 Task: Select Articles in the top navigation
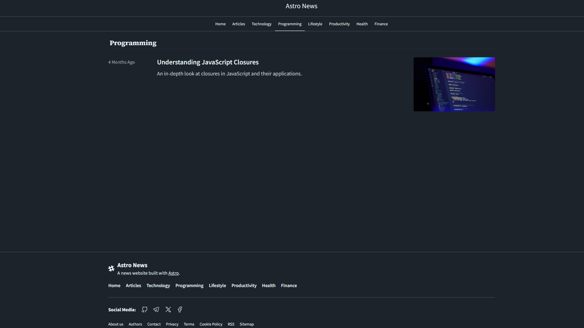[238, 24]
